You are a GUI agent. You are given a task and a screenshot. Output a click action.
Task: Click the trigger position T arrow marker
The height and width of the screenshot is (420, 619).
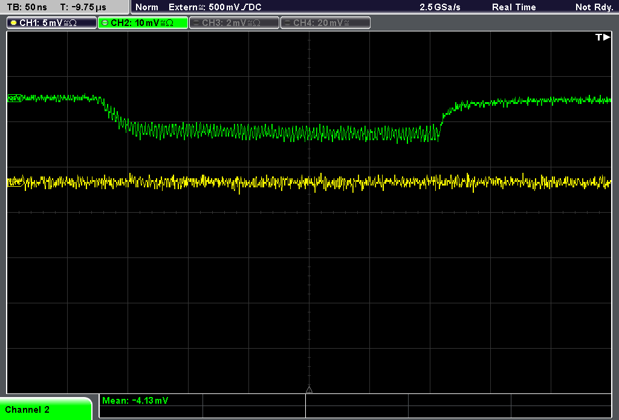coord(603,37)
